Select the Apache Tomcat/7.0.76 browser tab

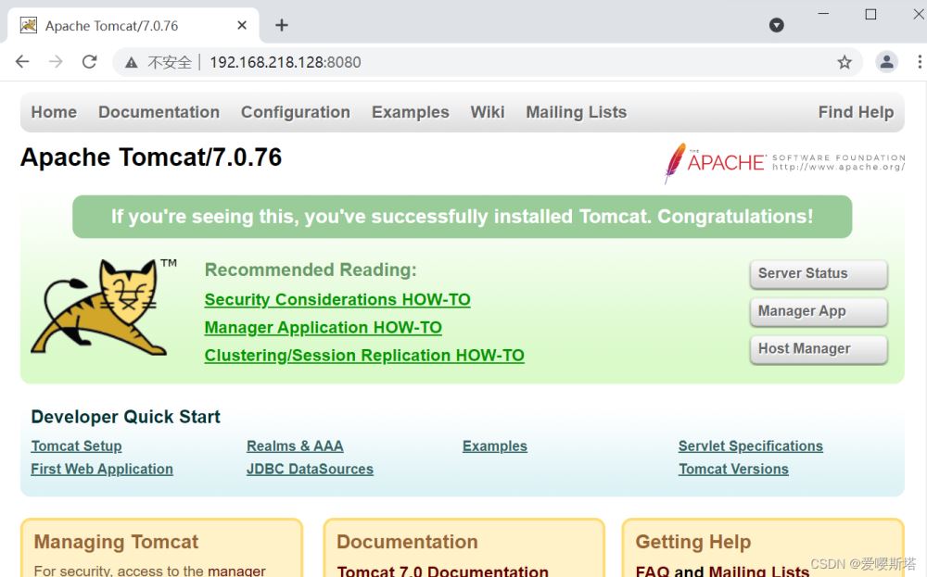(x=133, y=25)
